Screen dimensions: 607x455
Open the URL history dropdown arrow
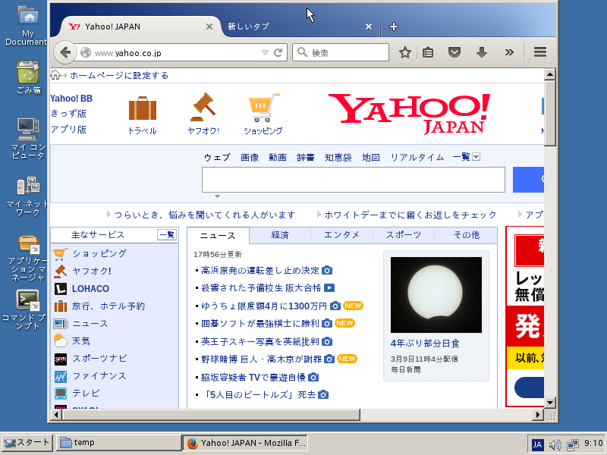point(265,52)
